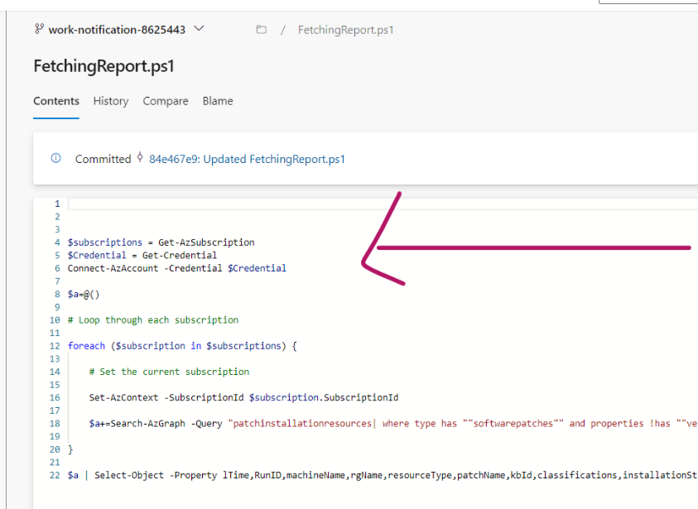Viewport: 698px width, 509px height.
Task: Click the $a | Select-Object -Property line
Action: (383, 475)
